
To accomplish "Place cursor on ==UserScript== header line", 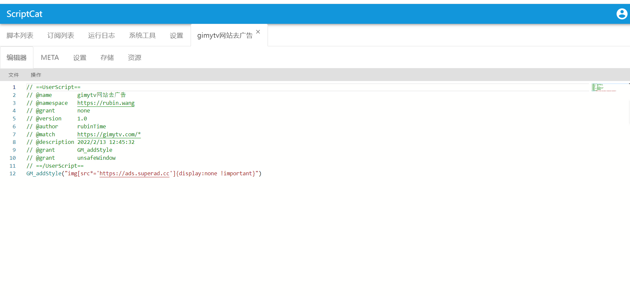I will (54, 87).
